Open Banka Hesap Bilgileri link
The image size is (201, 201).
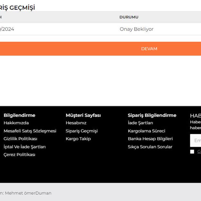tap(150, 139)
